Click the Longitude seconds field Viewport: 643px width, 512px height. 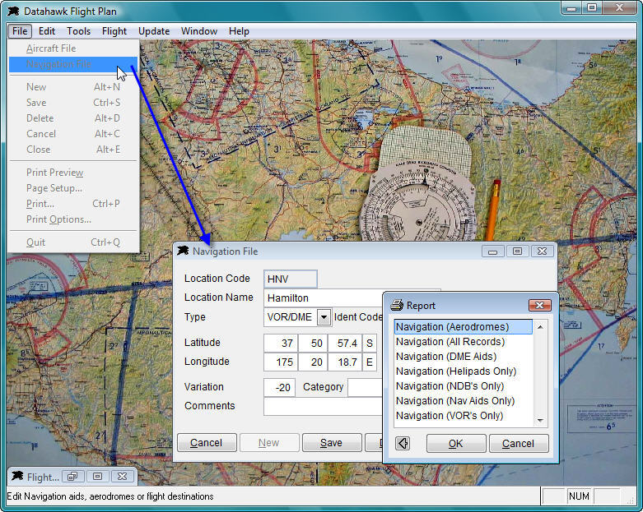coord(344,362)
